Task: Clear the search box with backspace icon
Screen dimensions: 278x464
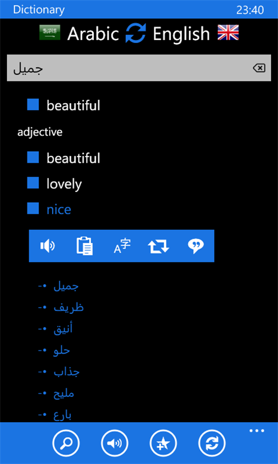Action: pyautogui.click(x=259, y=68)
